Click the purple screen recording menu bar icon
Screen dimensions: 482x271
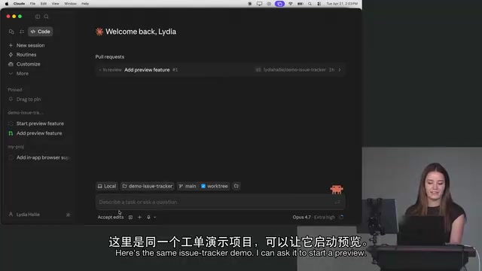coord(279,4)
